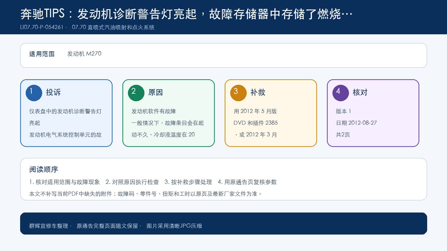447x251 pixels.
Task: Click the line 发动机电气系统控制单元的故
Action: click(x=65, y=135)
